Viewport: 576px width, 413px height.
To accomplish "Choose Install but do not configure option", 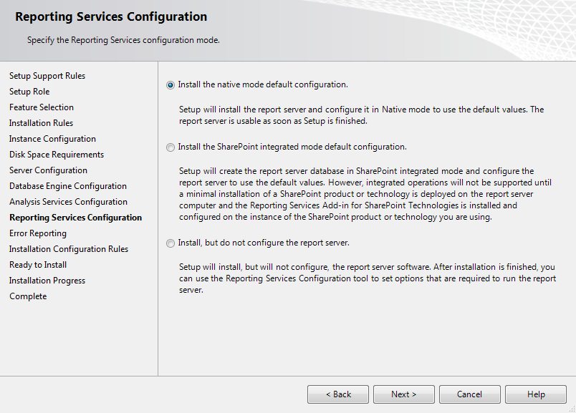I will pyautogui.click(x=171, y=243).
